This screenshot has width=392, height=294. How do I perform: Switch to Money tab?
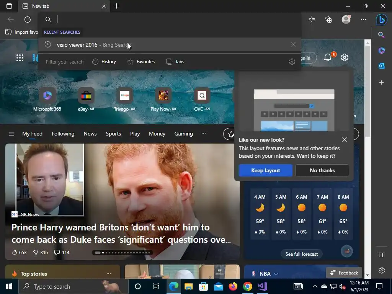click(x=157, y=134)
